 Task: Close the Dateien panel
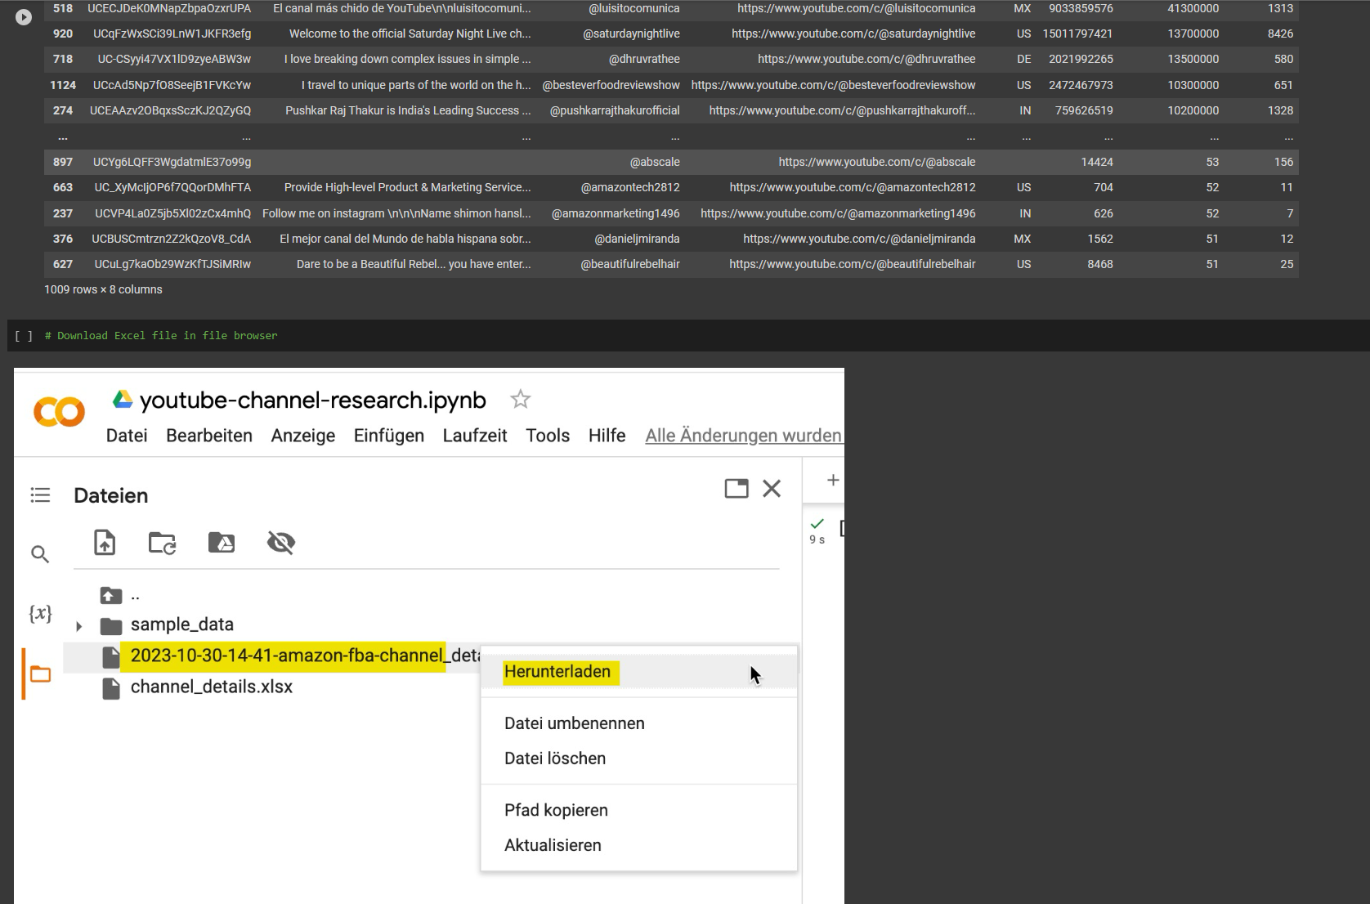point(772,489)
